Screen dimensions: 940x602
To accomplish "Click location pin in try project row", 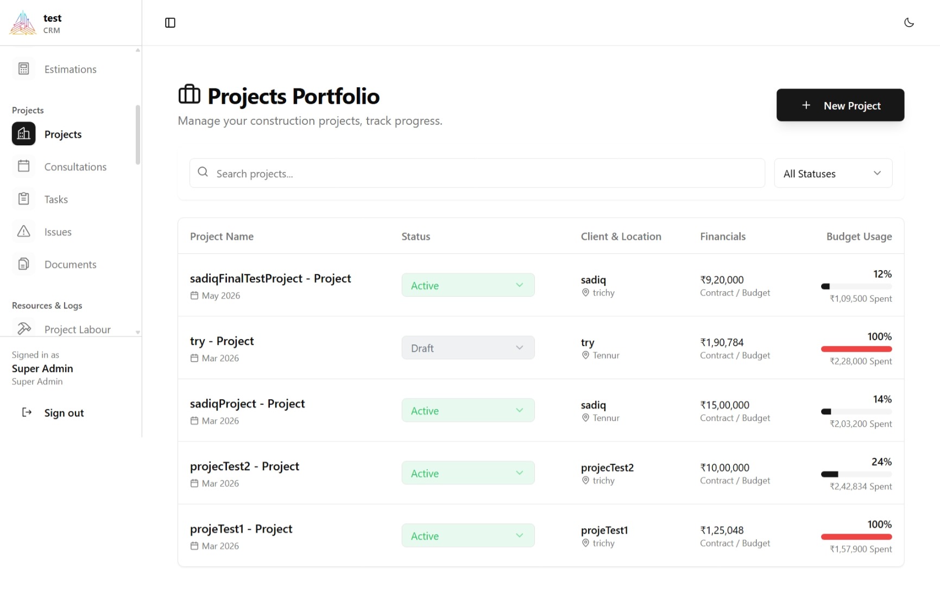I will pos(585,355).
